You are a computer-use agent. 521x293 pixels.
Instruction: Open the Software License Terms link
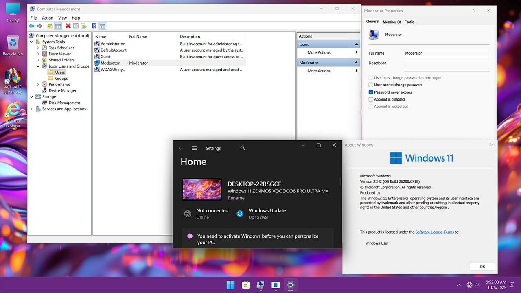434,232
